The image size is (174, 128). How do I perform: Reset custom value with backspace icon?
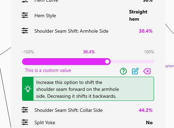pos(147,71)
